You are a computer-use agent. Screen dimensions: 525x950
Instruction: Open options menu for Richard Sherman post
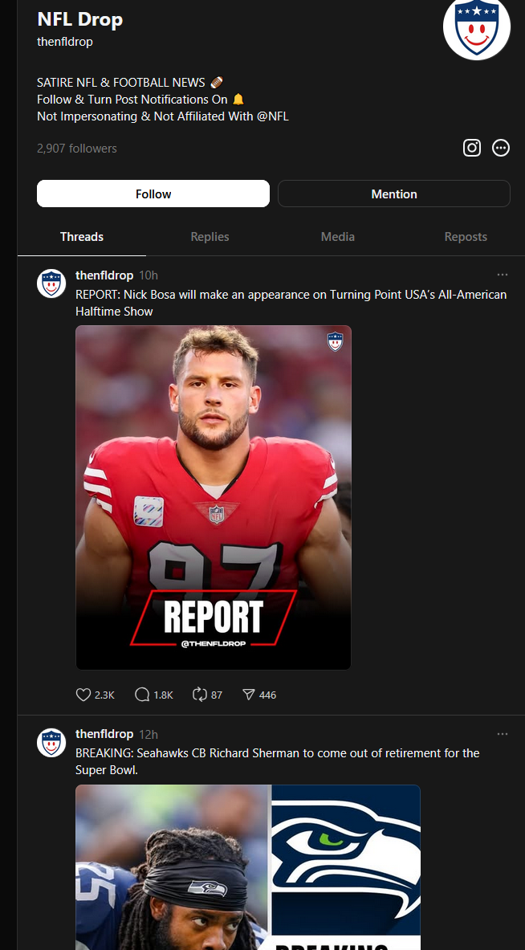click(x=502, y=734)
